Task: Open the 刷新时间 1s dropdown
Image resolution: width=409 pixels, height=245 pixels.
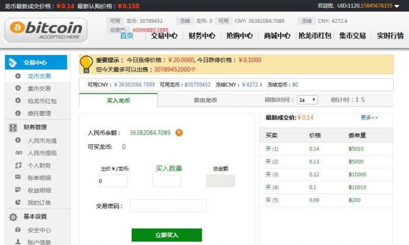Action: [307, 100]
